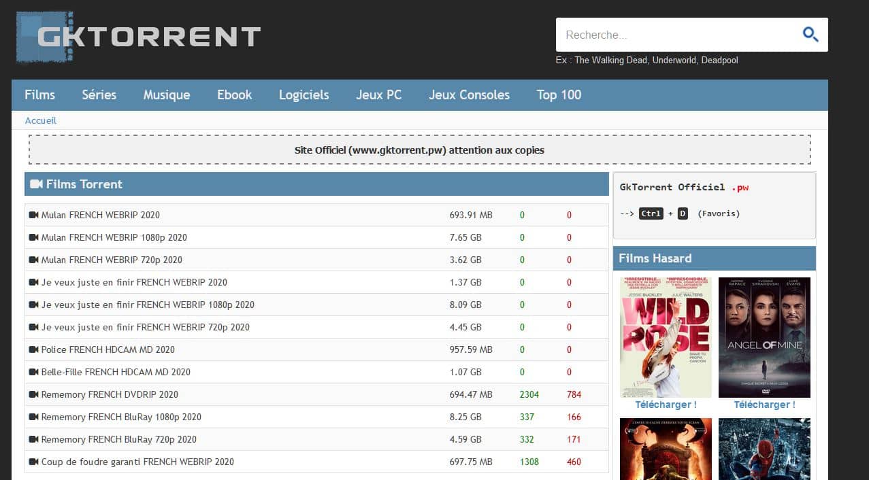869x480 pixels.
Task: Open Mulan FRENCH WEBRIP 720p 2020 torrent
Action: point(112,260)
